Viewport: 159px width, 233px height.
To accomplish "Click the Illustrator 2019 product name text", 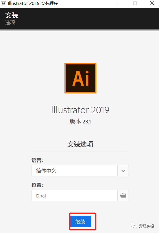I will pyautogui.click(x=80, y=110).
